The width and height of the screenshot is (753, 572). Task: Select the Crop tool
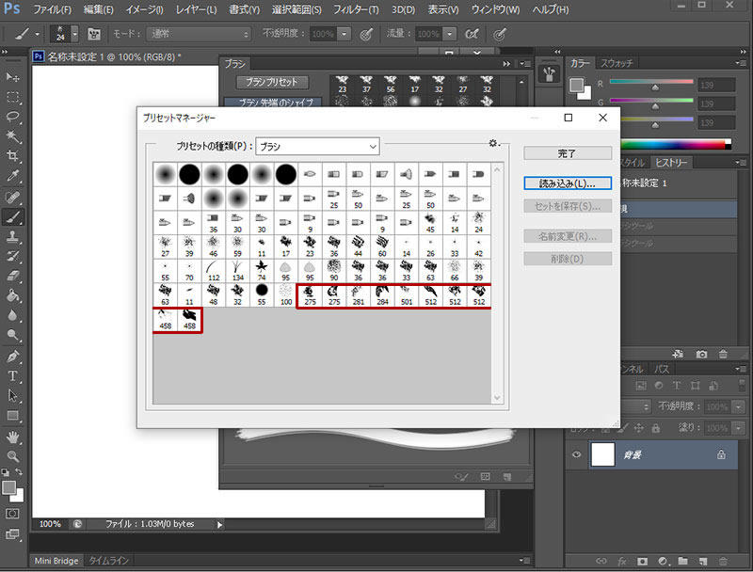tap(12, 156)
